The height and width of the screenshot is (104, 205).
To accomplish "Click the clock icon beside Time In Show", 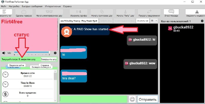I will (x=5, y=84).
